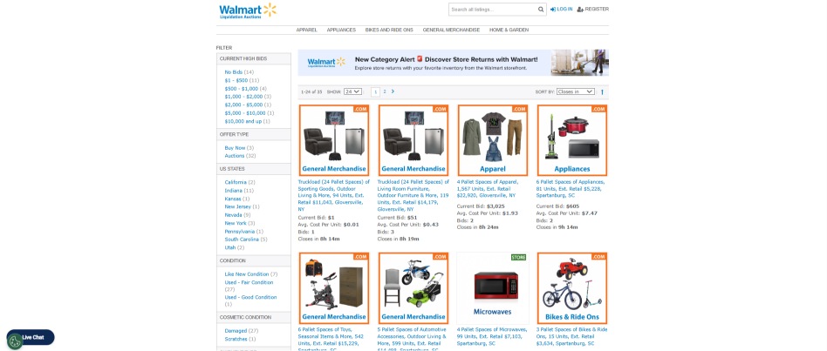The image size is (827, 351).
Task: Click the search magnifier icon
Action: click(541, 10)
